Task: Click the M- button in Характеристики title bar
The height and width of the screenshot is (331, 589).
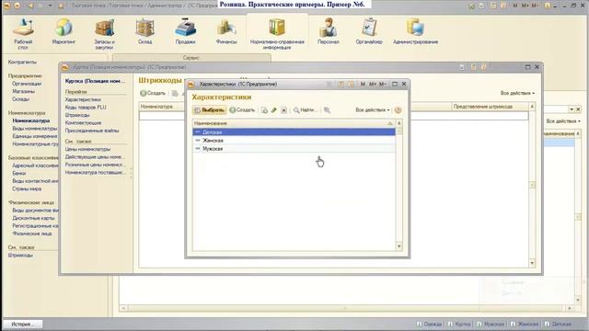Action: [383, 84]
